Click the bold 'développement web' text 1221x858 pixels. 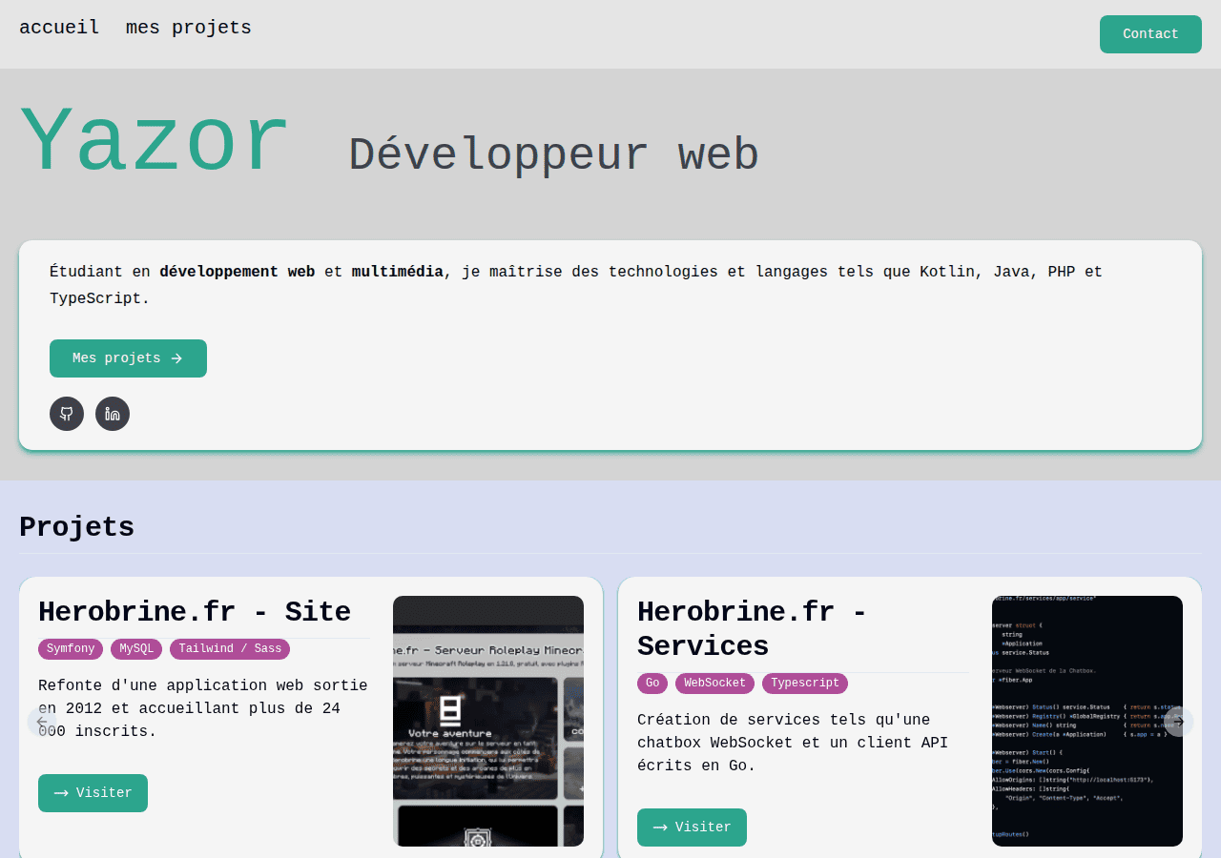pyautogui.click(x=237, y=272)
